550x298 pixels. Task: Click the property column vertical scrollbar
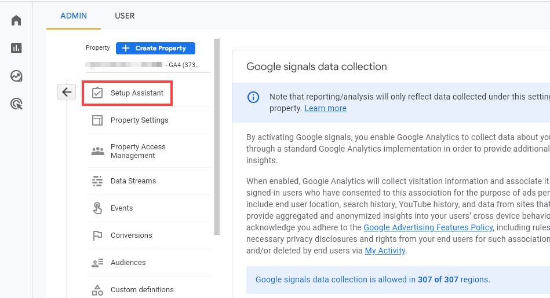click(217, 137)
